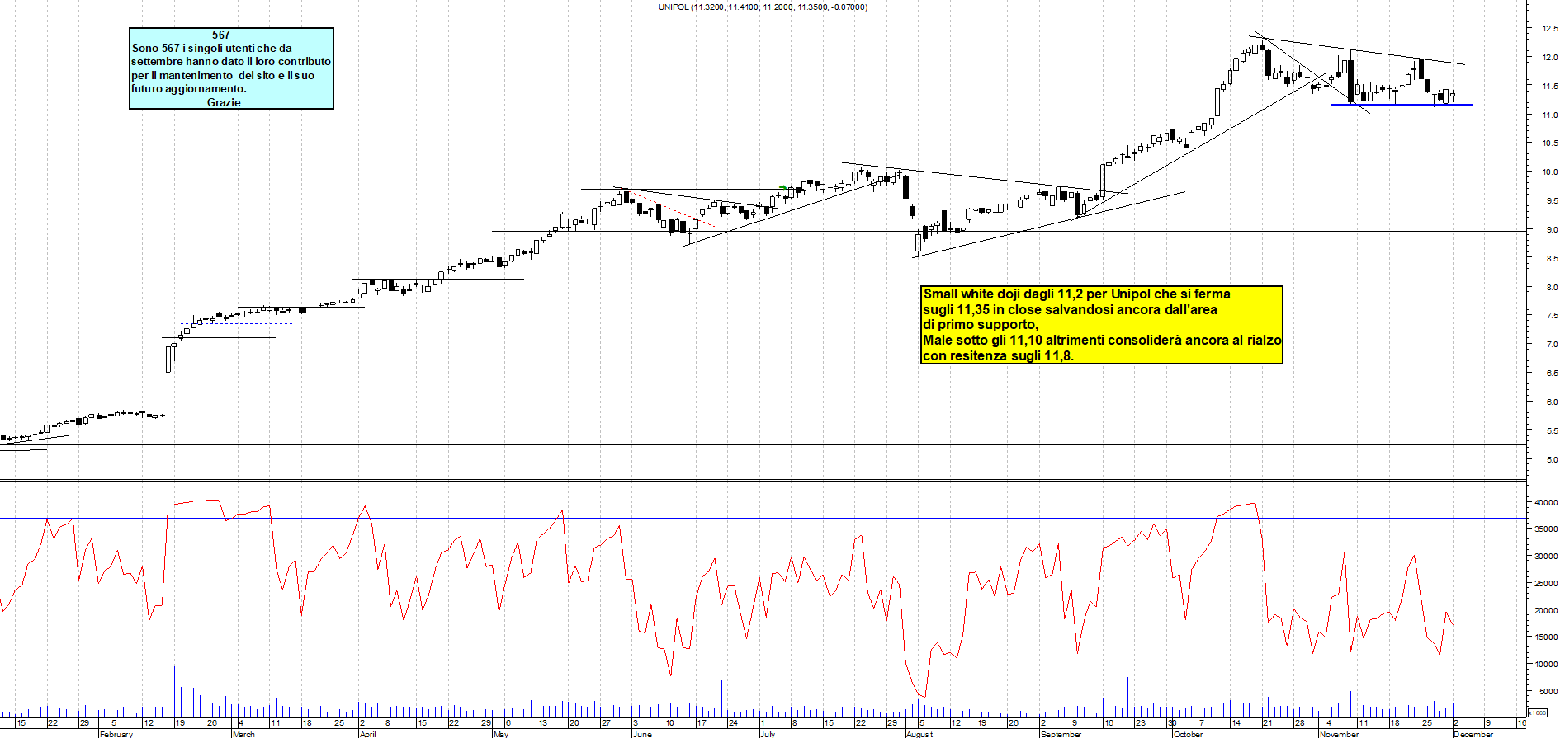Click the December month label on time axis

1473,734
